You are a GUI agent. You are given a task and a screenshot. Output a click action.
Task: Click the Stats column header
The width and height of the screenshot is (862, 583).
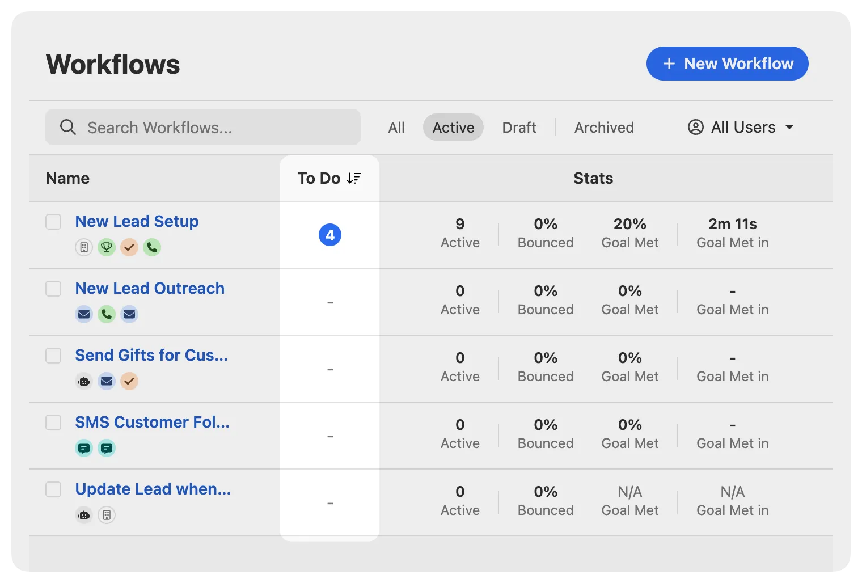pos(593,178)
